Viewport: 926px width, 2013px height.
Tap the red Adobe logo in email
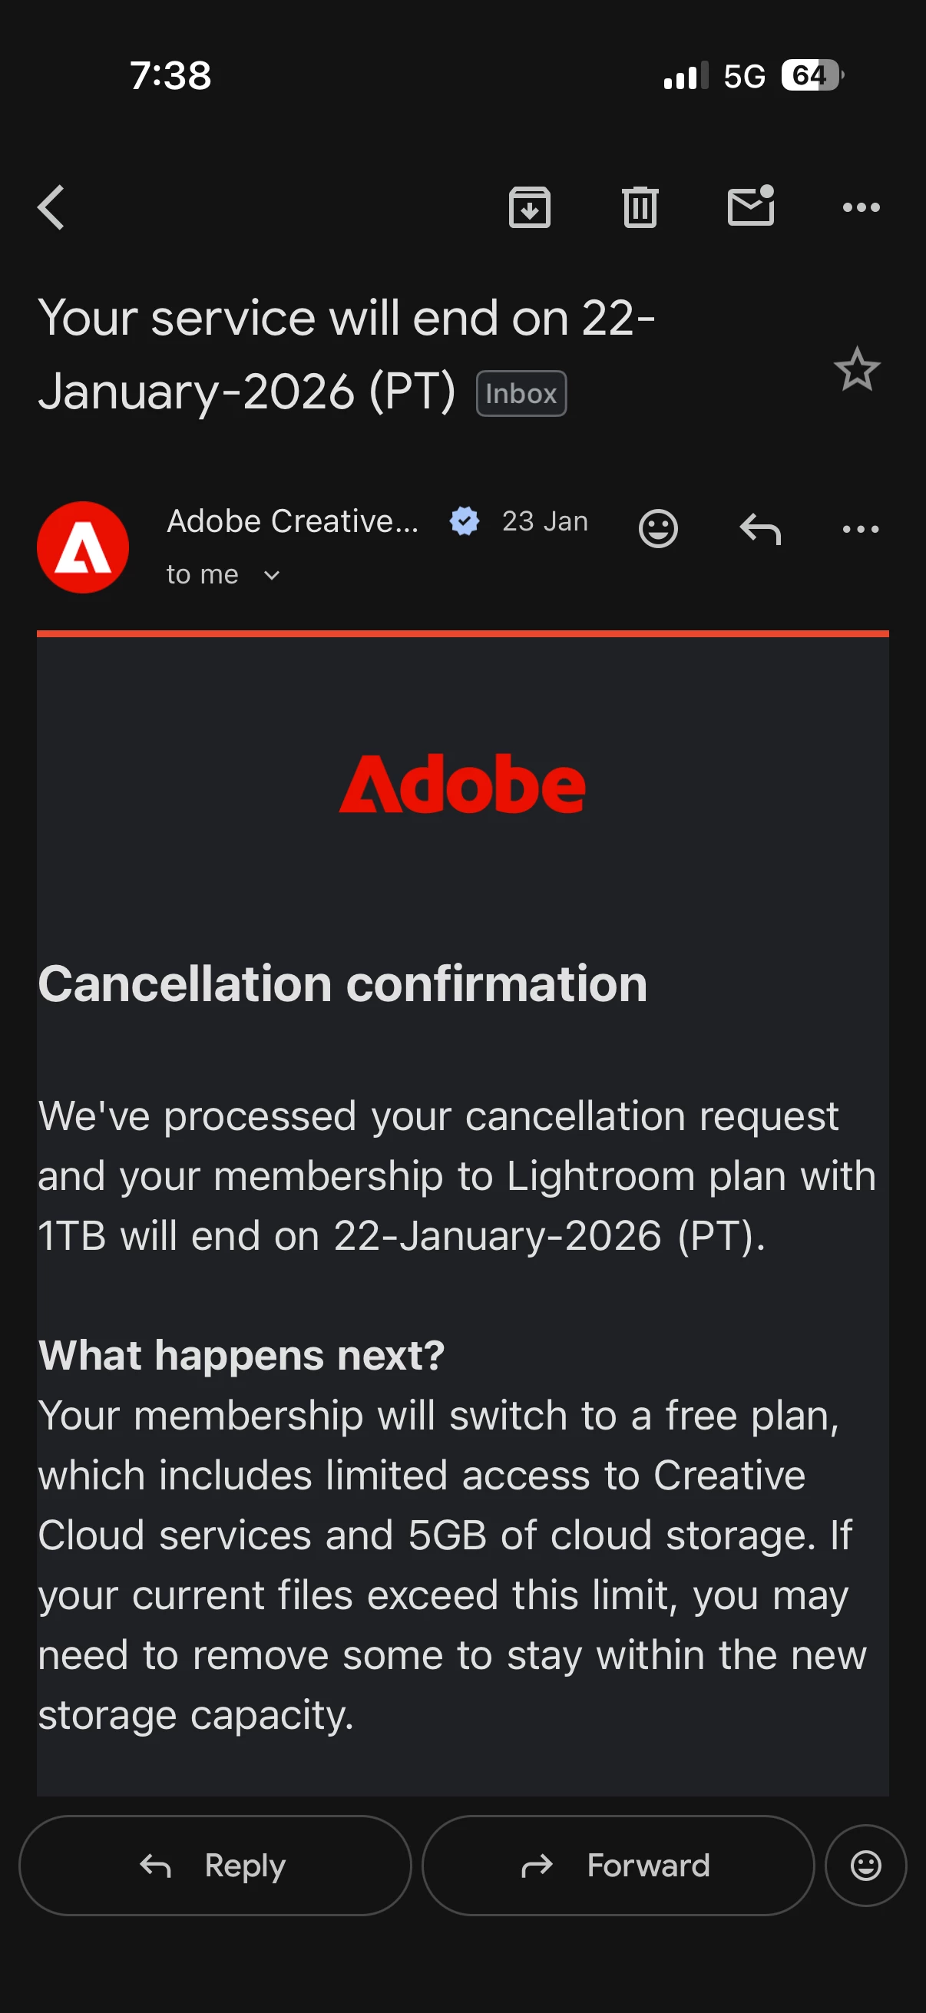461,784
